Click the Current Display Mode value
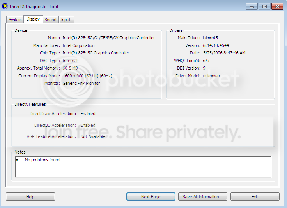287x208 pixels. point(87,76)
